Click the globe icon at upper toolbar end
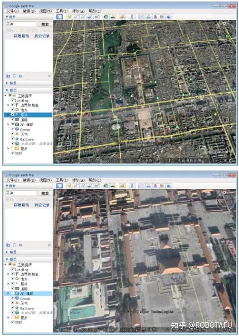This screenshot has height=336, width=239. pos(169,17)
